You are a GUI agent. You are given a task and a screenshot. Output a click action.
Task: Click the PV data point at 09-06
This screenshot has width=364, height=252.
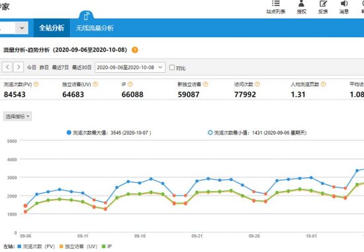(x=26, y=206)
